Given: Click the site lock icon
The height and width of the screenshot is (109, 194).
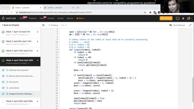Looking at the screenshot, I should click(x=17, y=12).
